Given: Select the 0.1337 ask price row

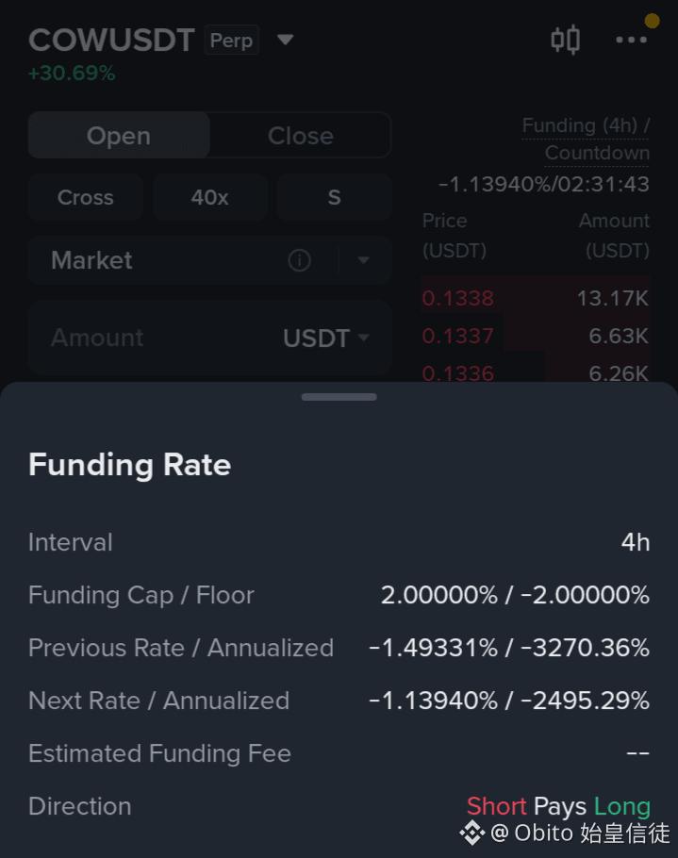Looking at the screenshot, I should pos(536,336).
